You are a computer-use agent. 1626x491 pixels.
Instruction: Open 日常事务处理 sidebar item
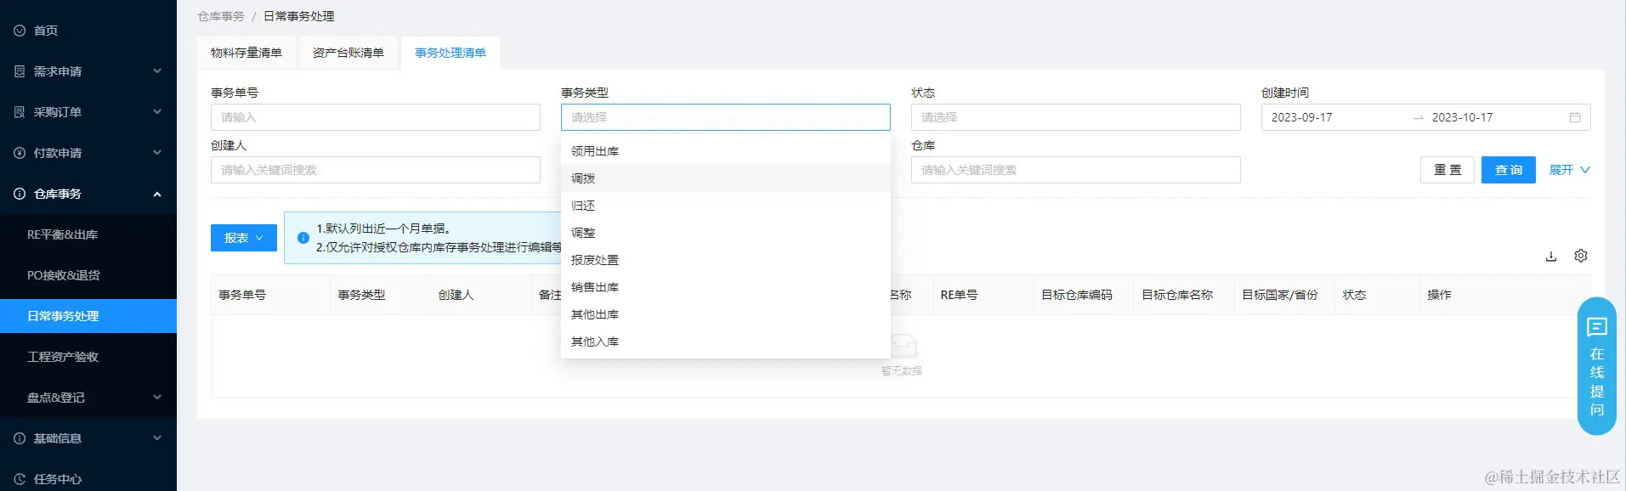coord(88,316)
